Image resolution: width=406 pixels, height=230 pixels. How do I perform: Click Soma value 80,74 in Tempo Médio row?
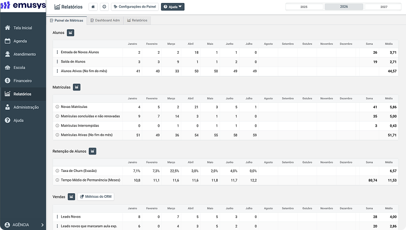coord(373,180)
